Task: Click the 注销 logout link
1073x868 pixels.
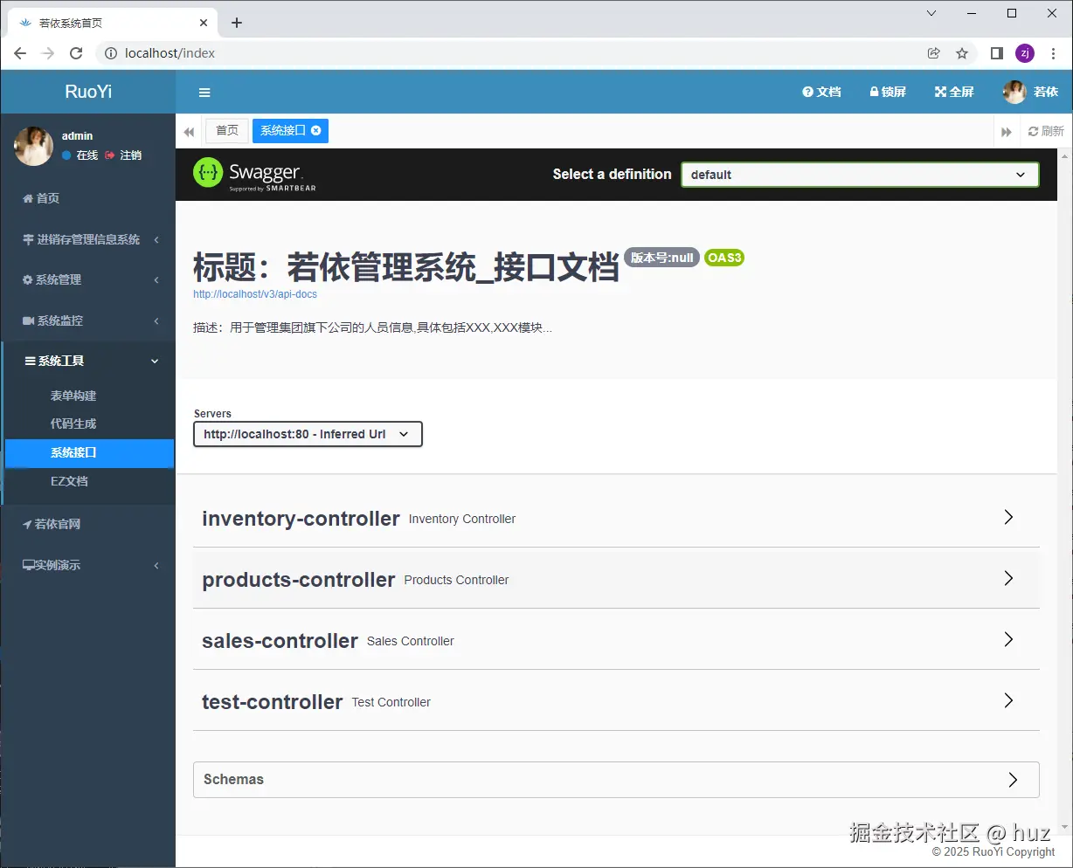Action: (123, 155)
